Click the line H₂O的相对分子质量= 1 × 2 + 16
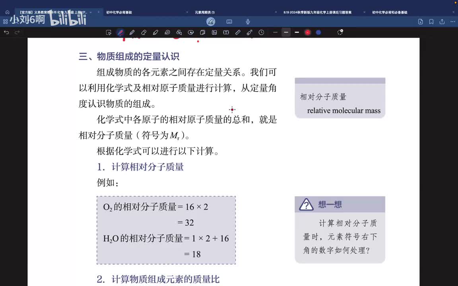The image size is (458, 286). click(x=166, y=238)
